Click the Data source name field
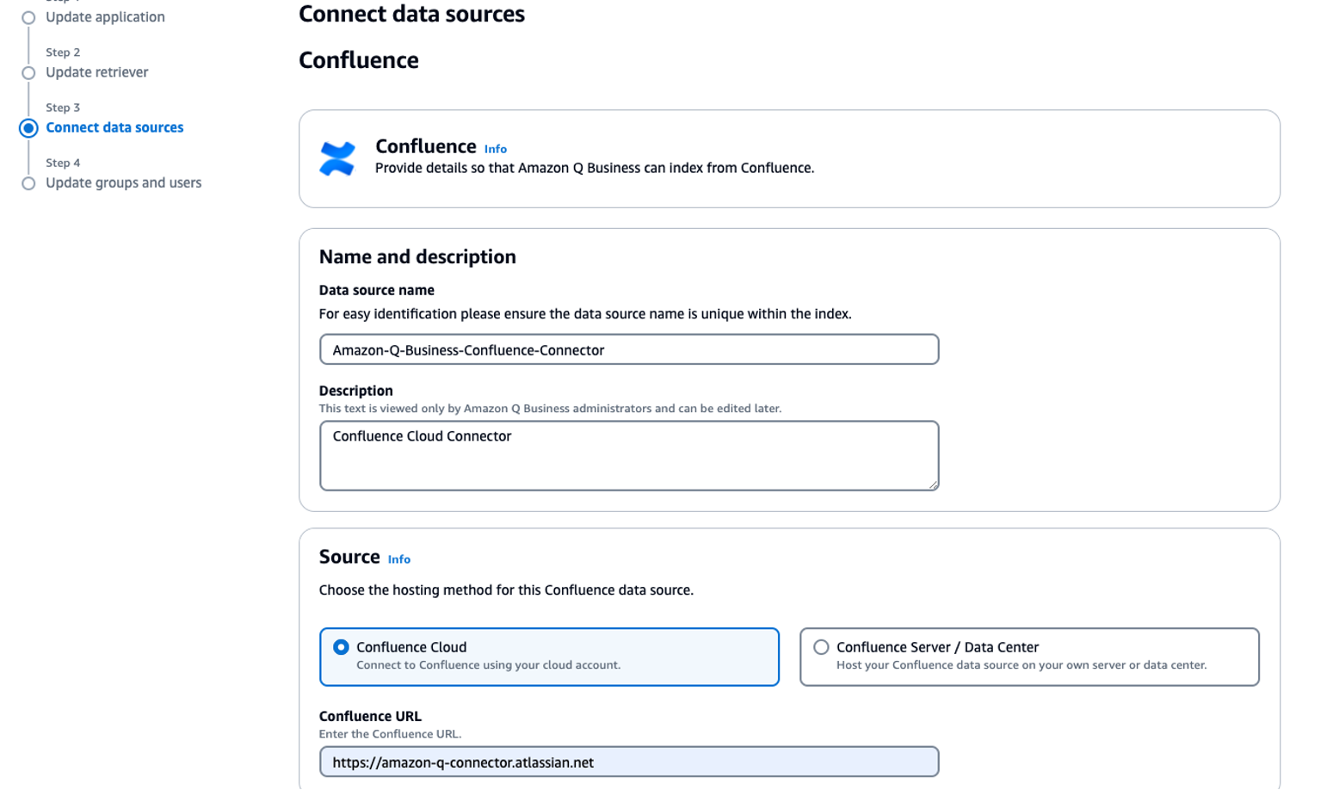 coord(629,349)
